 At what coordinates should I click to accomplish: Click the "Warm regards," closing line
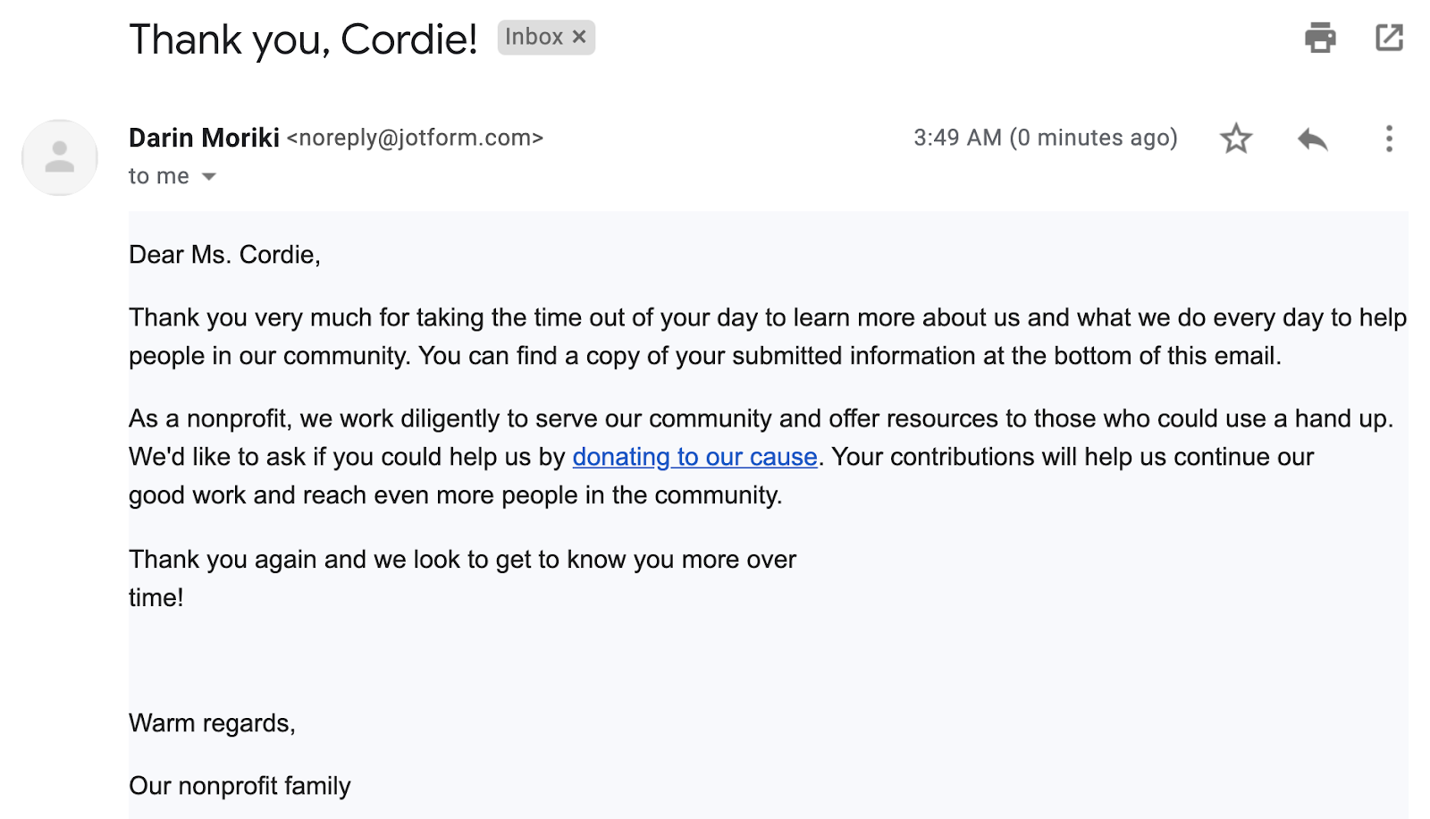coord(212,722)
